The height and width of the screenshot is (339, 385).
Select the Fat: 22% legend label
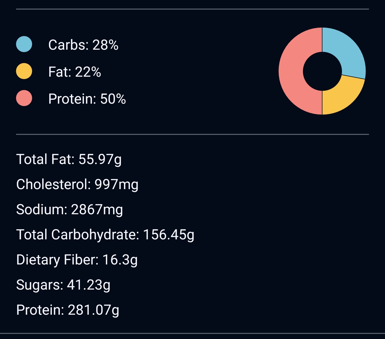pos(75,72)
